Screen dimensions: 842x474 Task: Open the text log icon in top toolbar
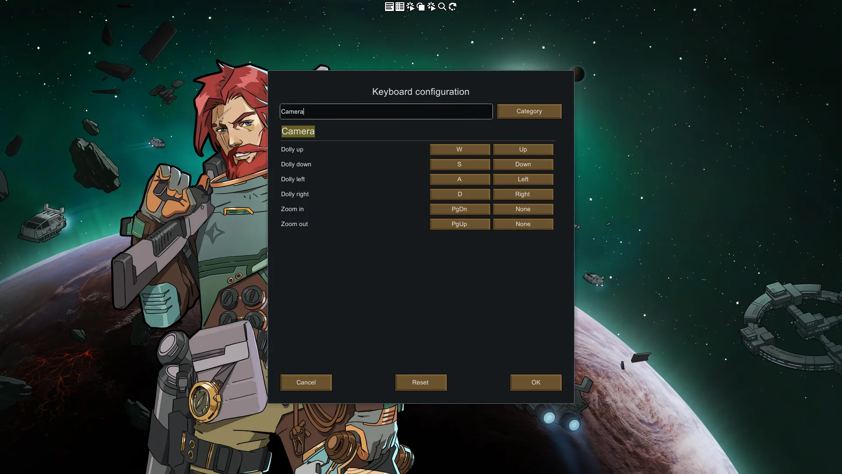pyautogui.click(x=389, y=7)
